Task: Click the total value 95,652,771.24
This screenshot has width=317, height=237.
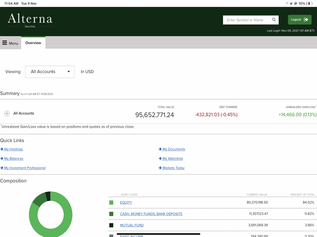Action: coord(155,115)
